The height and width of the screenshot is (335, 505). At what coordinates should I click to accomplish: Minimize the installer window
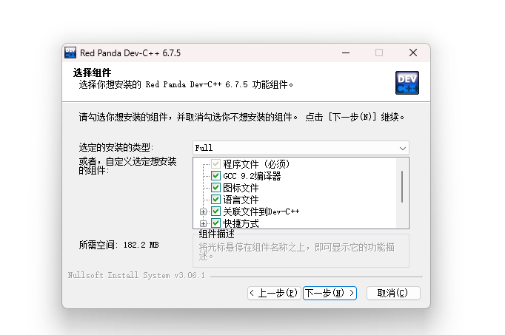tap(346, 53)
